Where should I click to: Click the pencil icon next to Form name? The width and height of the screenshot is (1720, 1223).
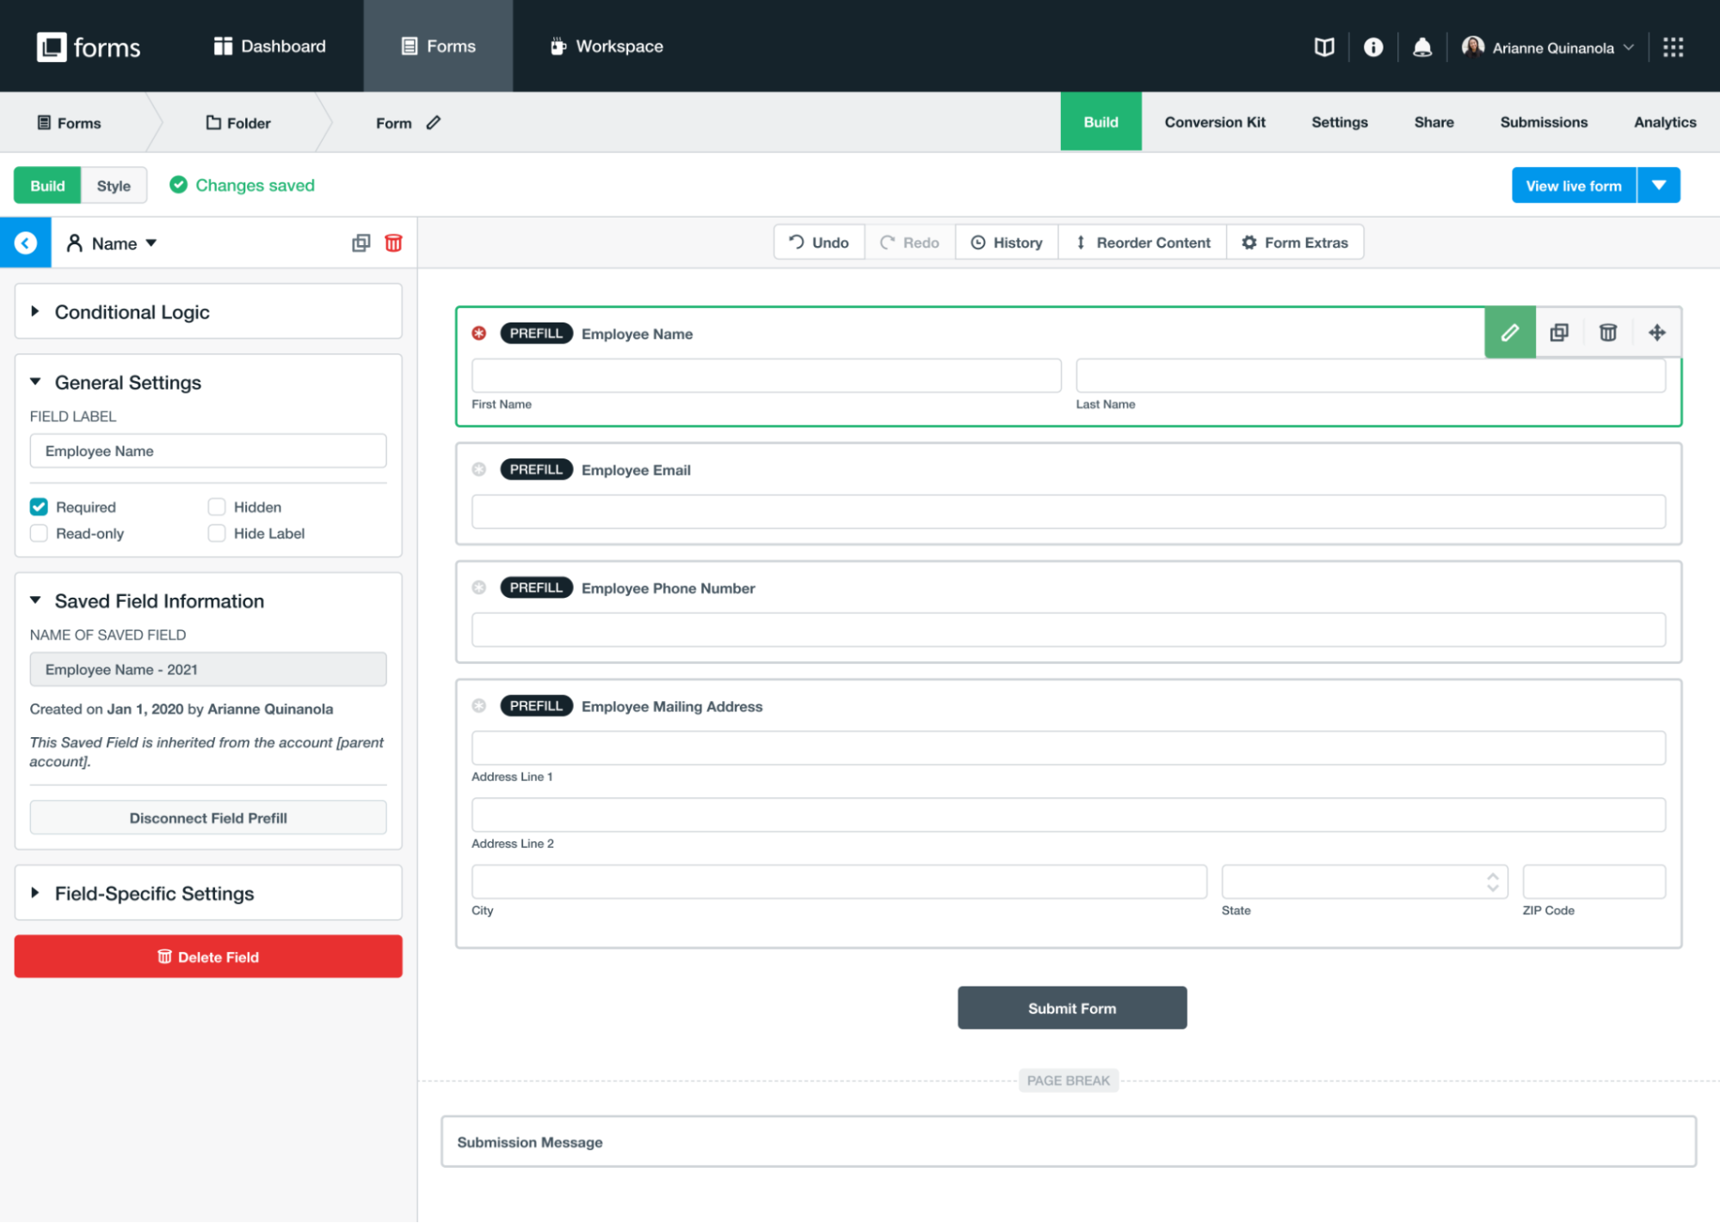[434, 123]
